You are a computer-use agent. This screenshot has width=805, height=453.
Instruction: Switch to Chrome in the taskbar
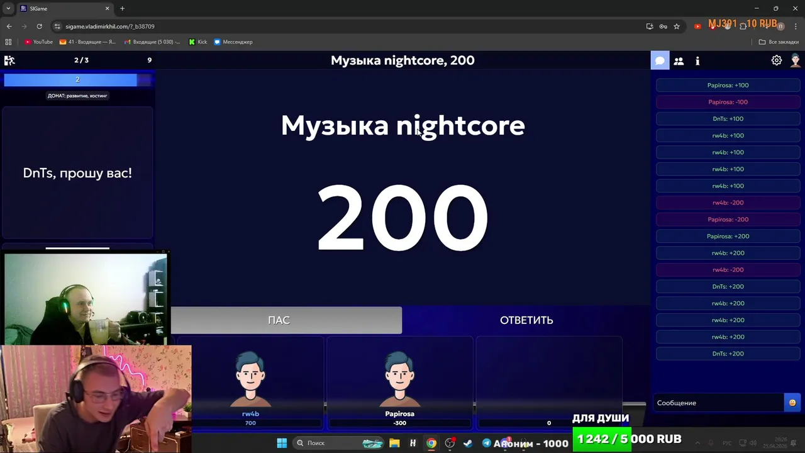coord(431,443)
